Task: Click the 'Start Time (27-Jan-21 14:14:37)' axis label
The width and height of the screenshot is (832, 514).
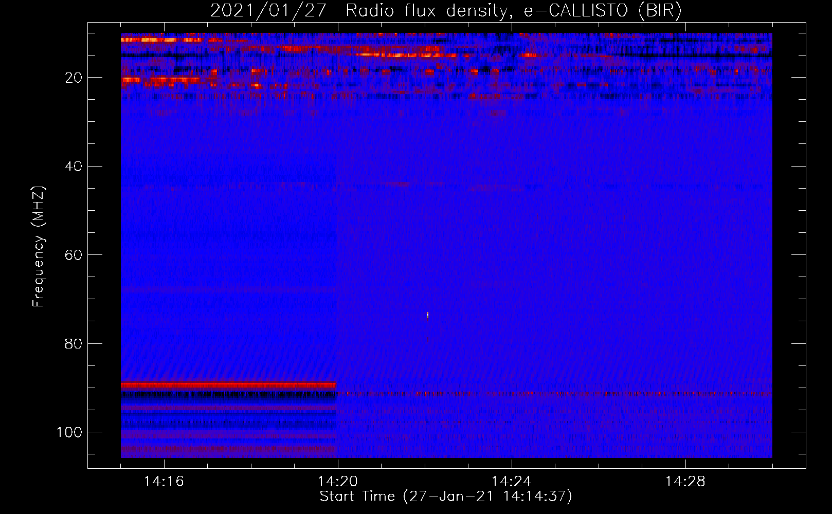Action: [446, 497]
